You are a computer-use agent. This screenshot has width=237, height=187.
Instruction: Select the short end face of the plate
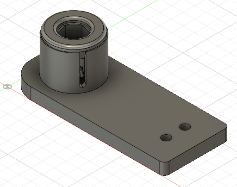(198, 151)
